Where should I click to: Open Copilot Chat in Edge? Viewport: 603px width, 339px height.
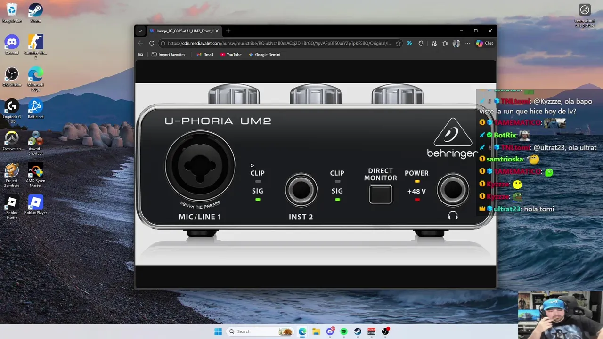[485, 43]
